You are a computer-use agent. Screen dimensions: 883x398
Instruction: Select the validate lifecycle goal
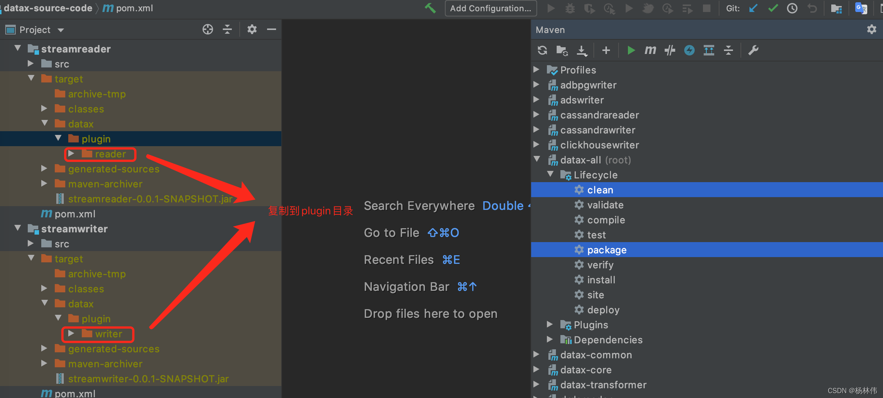(x=707, y=205)
